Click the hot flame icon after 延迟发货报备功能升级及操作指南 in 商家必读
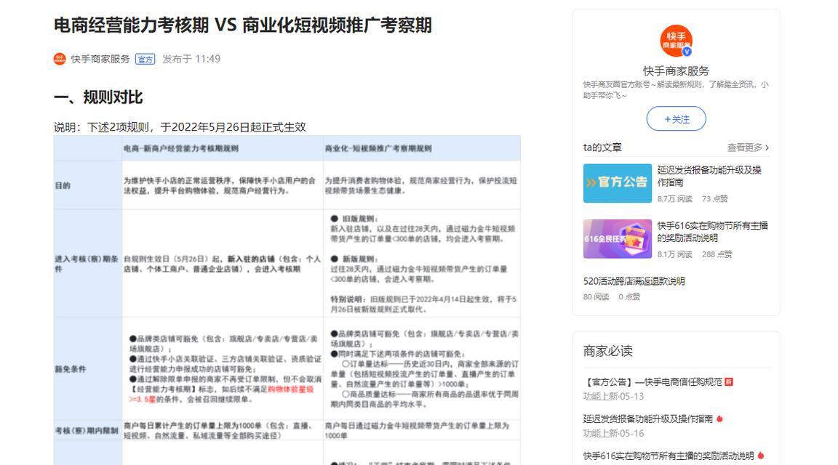 pos(719,418)
